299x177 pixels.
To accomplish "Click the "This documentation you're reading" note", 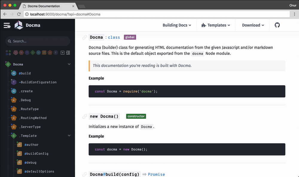I will coord(187,66).
